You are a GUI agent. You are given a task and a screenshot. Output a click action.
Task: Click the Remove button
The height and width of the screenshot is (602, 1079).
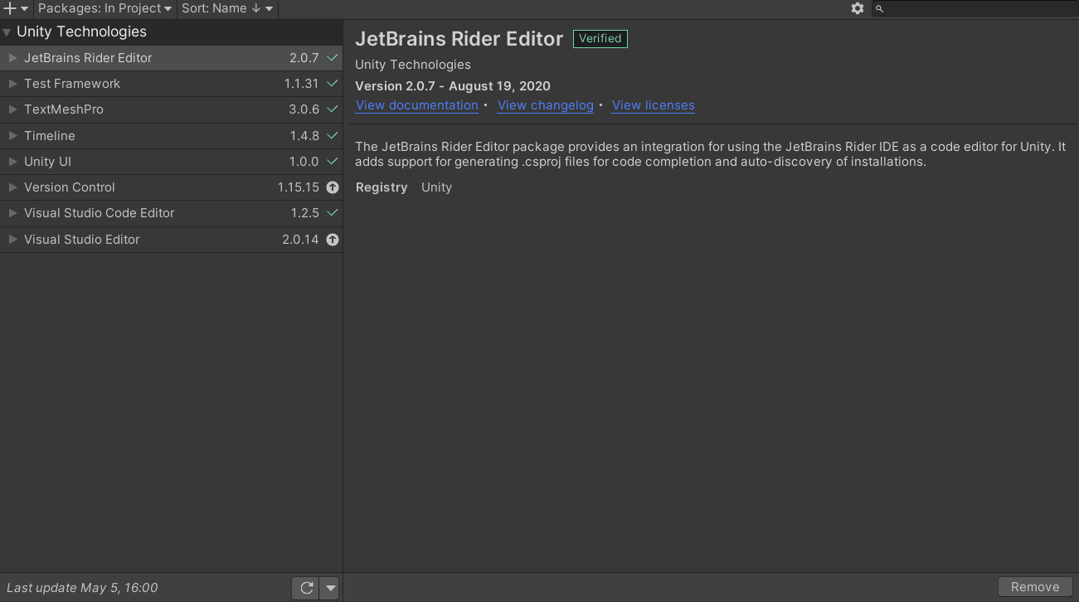point(1035,587)
